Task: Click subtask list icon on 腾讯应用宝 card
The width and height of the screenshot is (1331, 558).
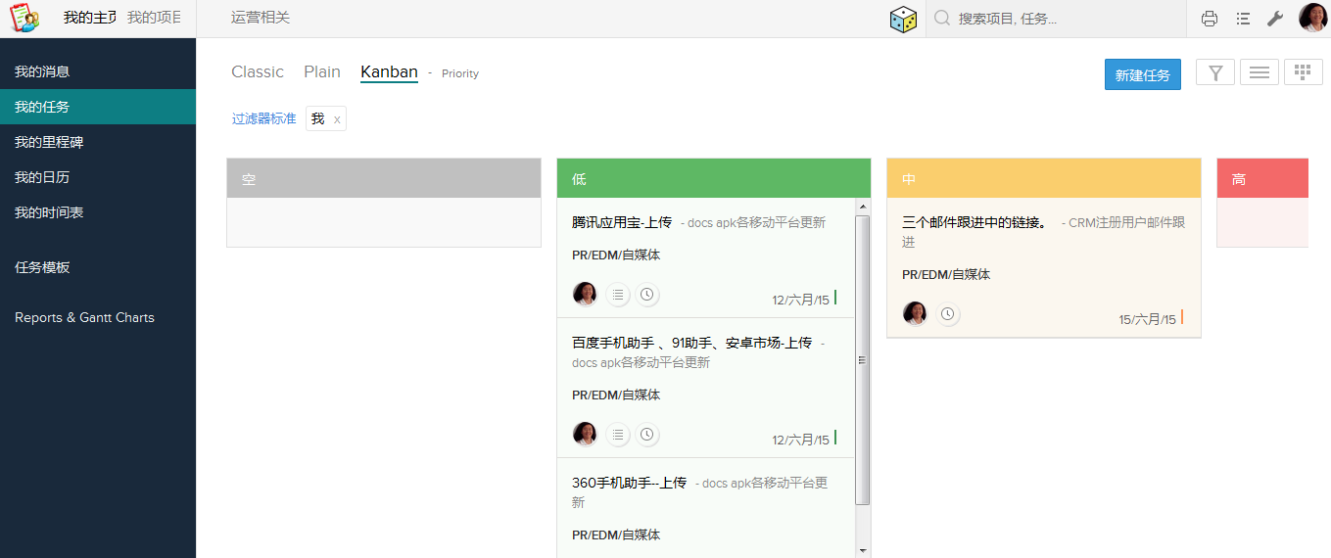Action: [x=617, y=295]
